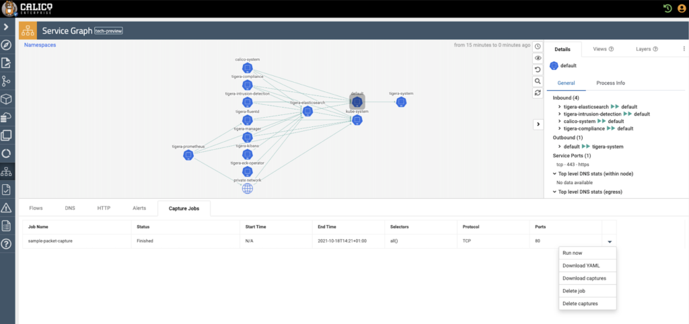689x324 pixels.
Task: Open the time range clock icon
Action: pyautogui.click(x=538, y=46)
